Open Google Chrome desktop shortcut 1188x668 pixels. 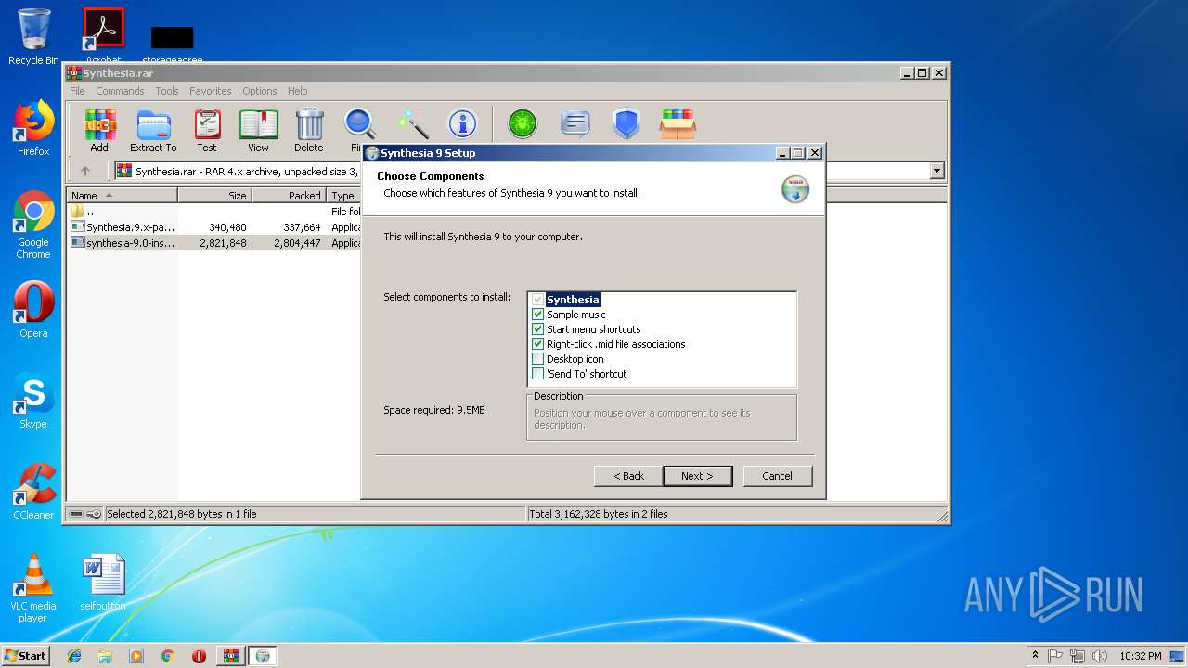[33, 225]
